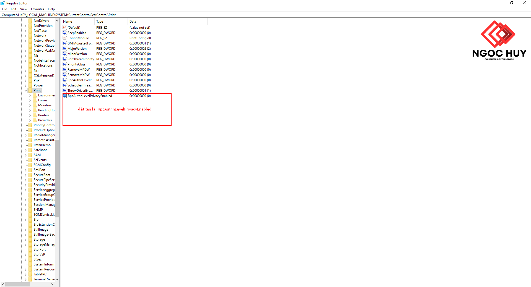531x287 pixels.
Task: Select the SecureBoot key in the tree
Action: (42, 175)
